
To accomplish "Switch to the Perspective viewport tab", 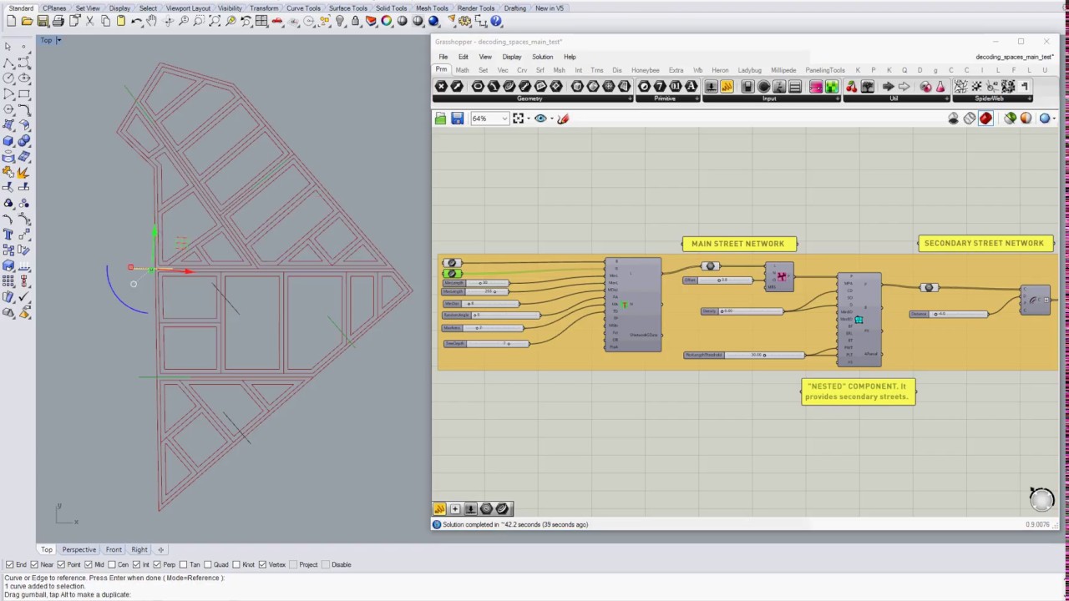I will (x=79, y=549).
